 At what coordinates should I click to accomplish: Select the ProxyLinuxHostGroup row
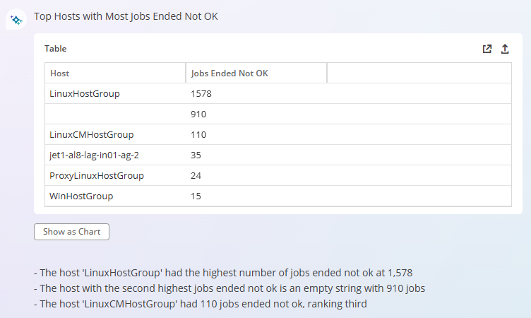tap(278, 175)
